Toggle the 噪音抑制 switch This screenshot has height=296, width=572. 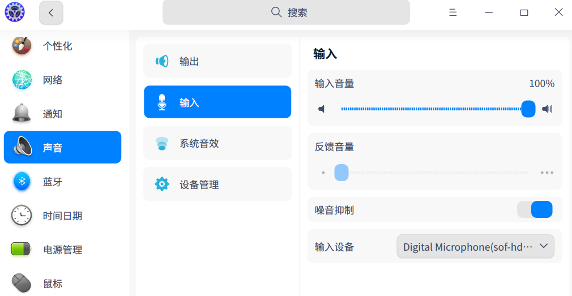[535, 209]
